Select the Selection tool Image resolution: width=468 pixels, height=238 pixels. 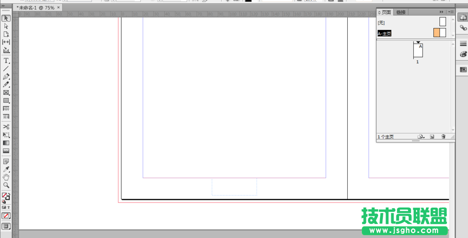[6, 19]
